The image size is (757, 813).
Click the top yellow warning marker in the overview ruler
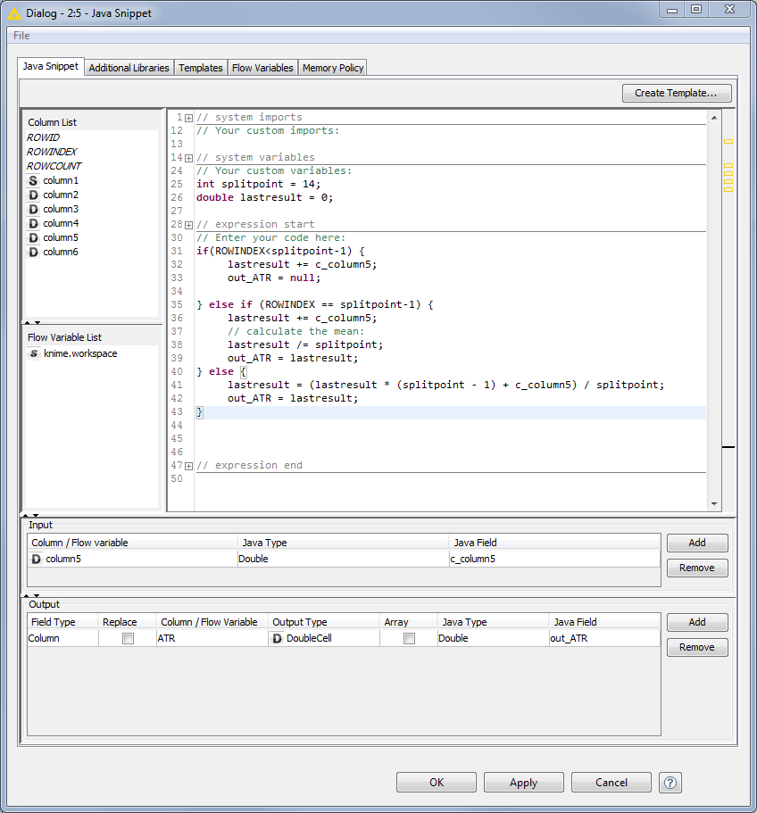728,142
